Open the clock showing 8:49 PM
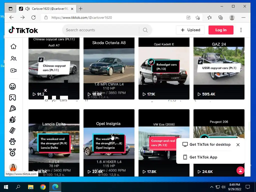This screenshot has height=192, width=256. 234,187
